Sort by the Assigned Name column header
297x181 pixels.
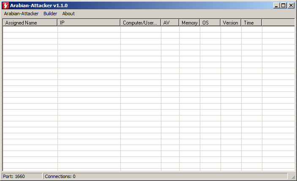click(x=30, y=23)
